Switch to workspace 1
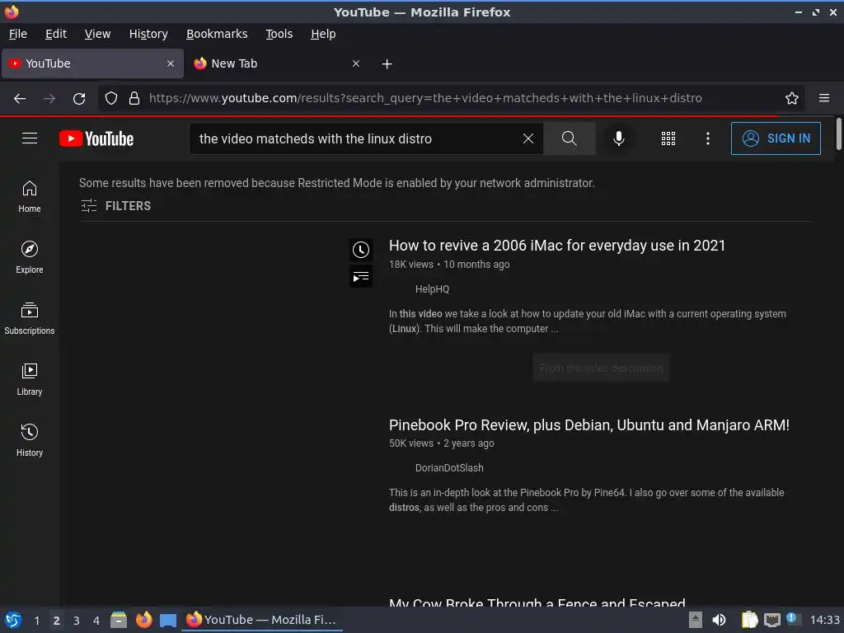This screenshot has height=633, width=844. click(x=36, y=621)
